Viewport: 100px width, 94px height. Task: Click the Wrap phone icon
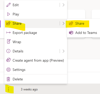point(9,41)
